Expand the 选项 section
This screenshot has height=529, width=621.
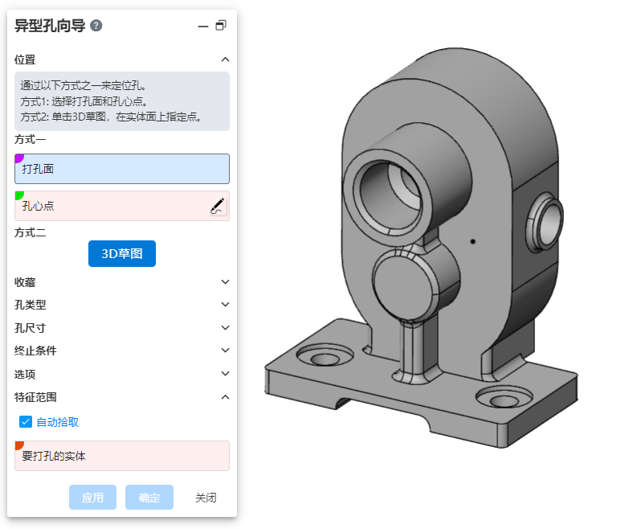tap(225, 374)
